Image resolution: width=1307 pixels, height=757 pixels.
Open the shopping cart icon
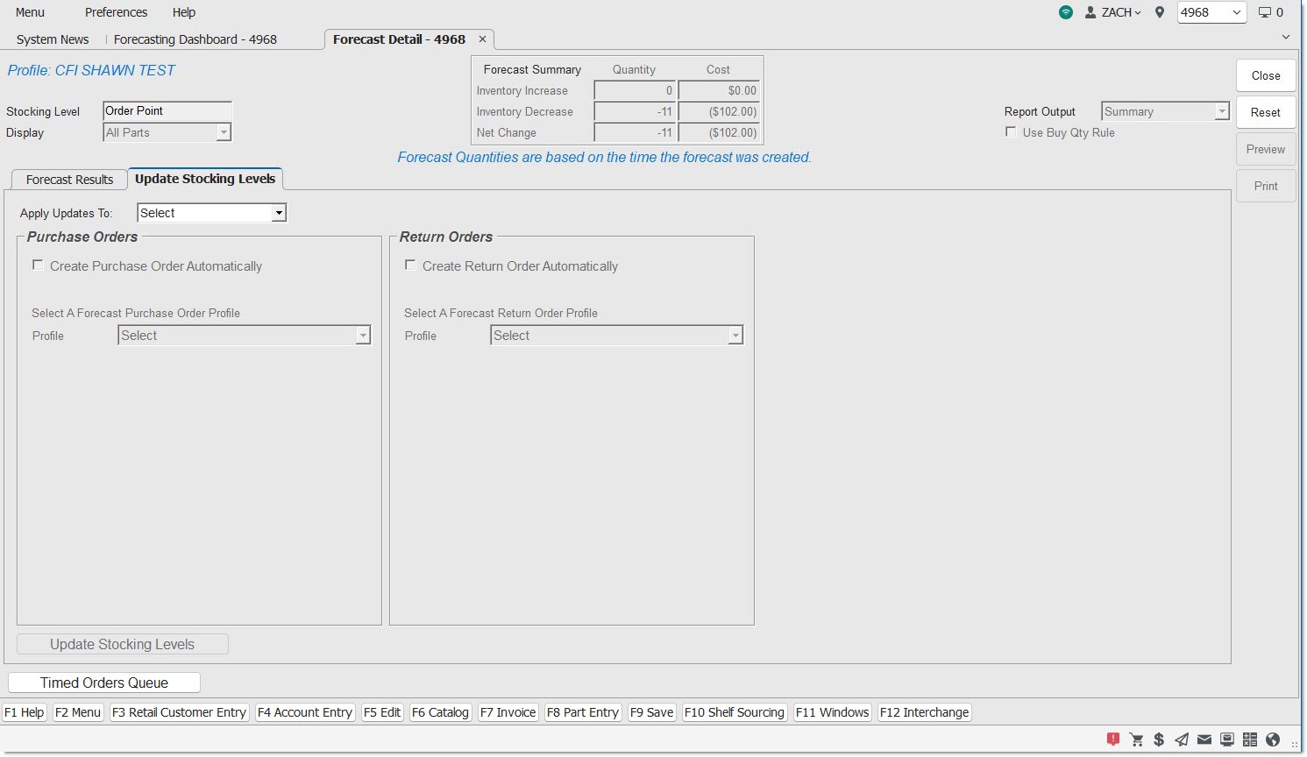pyautogui.click(x=1136, y=739)
